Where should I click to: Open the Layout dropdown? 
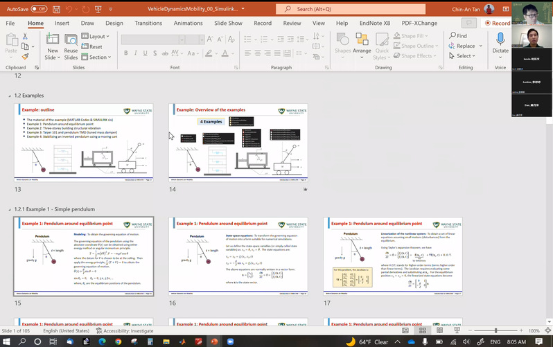tap(96, 36)
